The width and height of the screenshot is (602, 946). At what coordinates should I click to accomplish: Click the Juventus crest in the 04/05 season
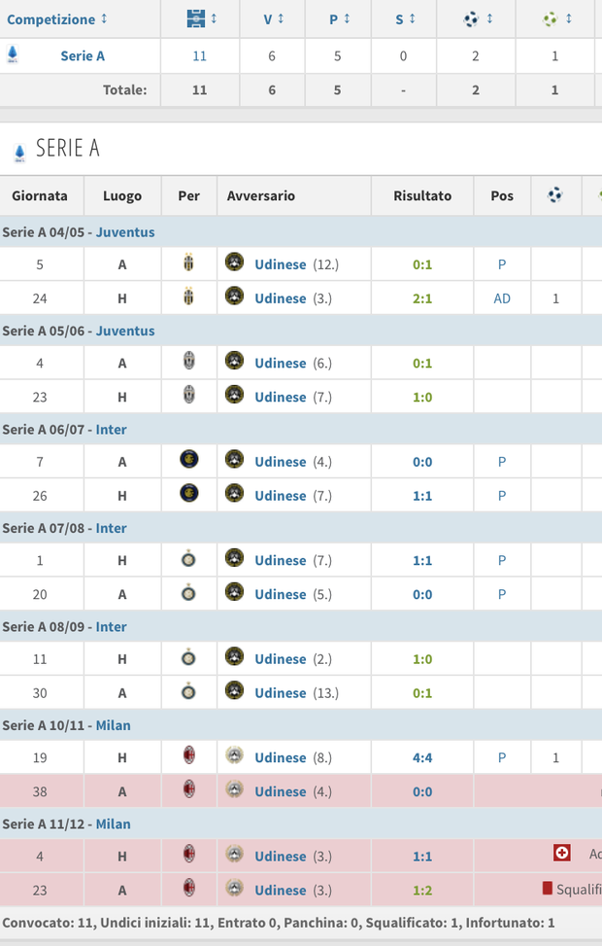point(188,263)
